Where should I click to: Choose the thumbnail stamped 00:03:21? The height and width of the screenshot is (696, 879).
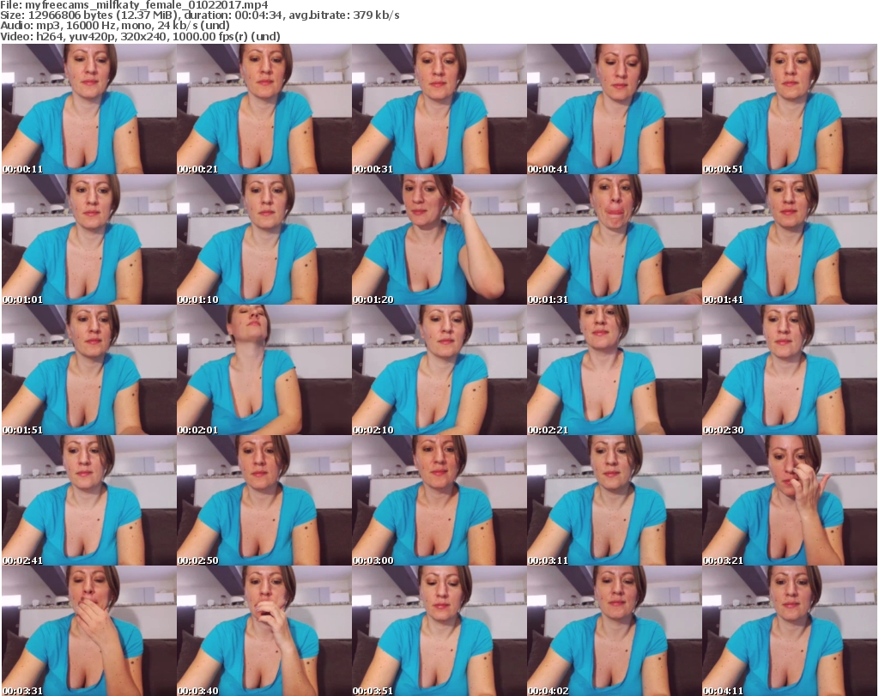790,501
